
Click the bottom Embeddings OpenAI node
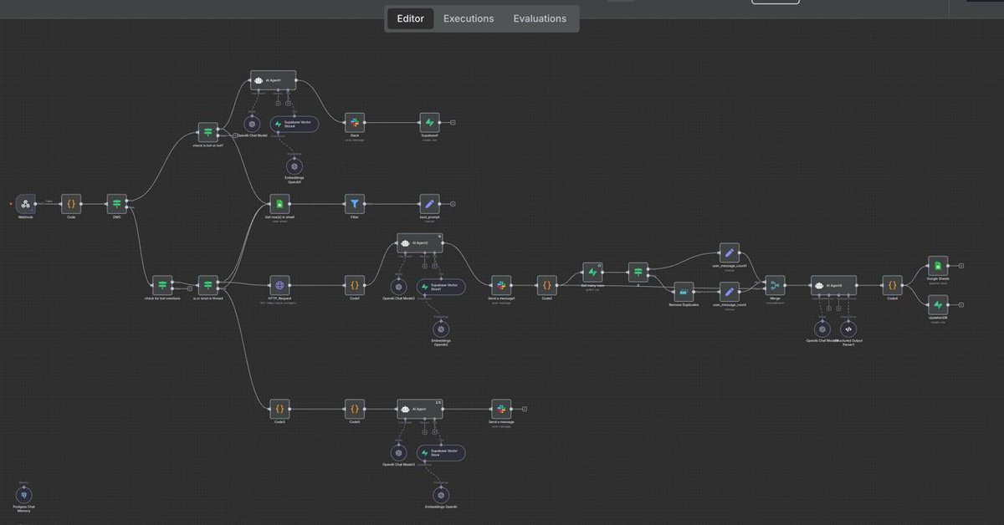[x=441, y=496]
